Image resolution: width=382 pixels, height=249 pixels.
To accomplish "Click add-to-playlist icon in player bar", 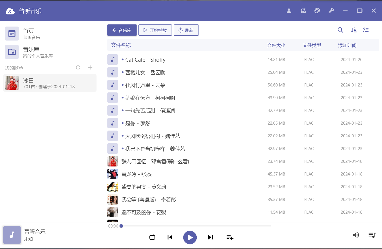I will [x=230, y=237].
